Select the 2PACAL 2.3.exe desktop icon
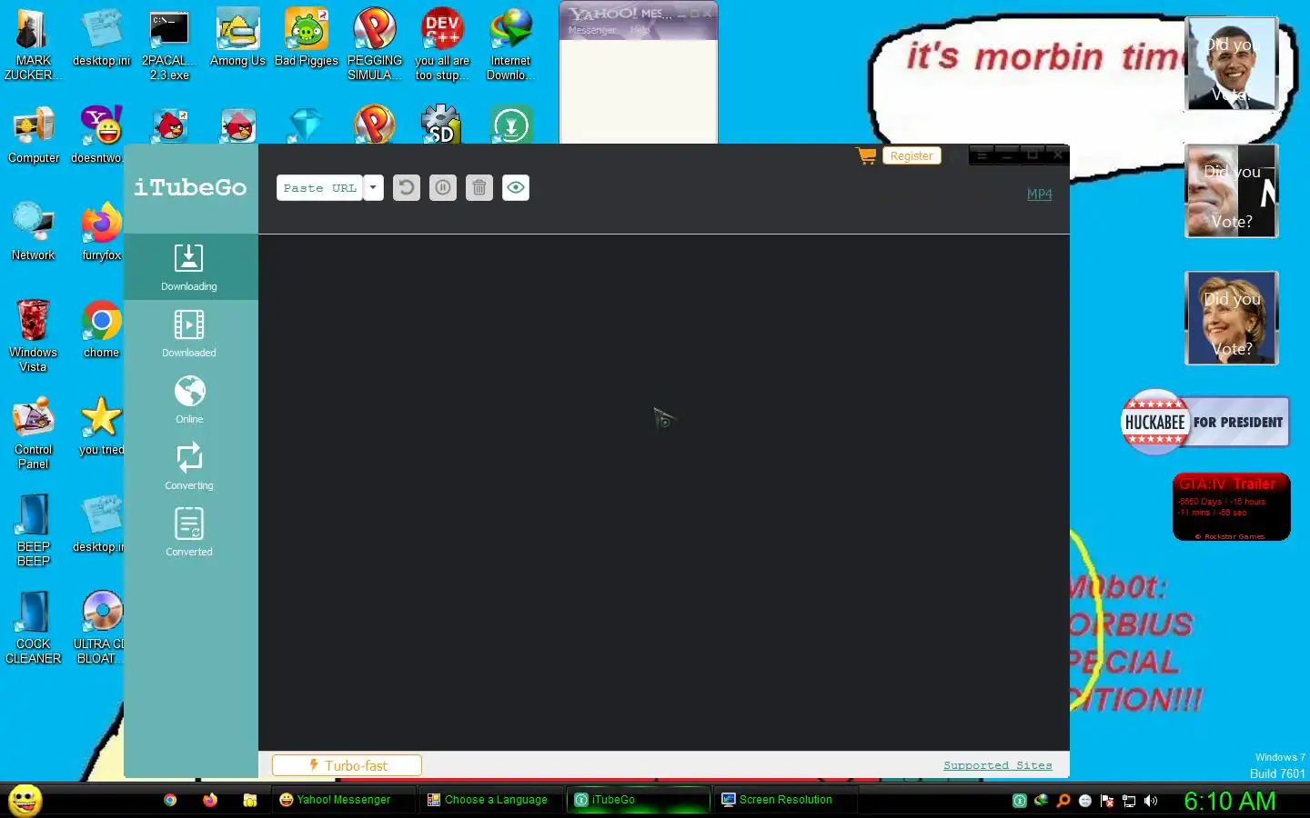Screen dimensions: 1310x818 point(169,45)
